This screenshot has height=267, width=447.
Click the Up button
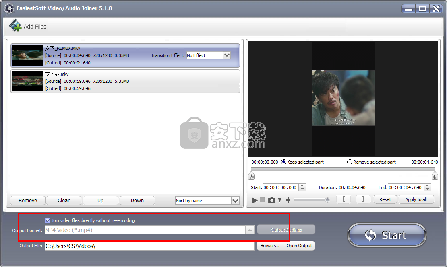click(x=100, y=200)
